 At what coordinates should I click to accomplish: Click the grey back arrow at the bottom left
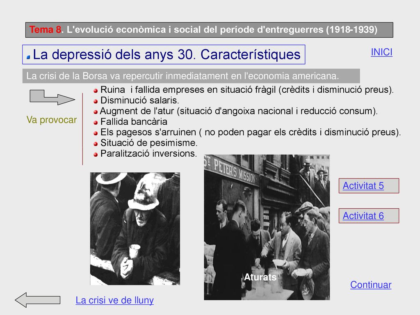coord(37,300)
